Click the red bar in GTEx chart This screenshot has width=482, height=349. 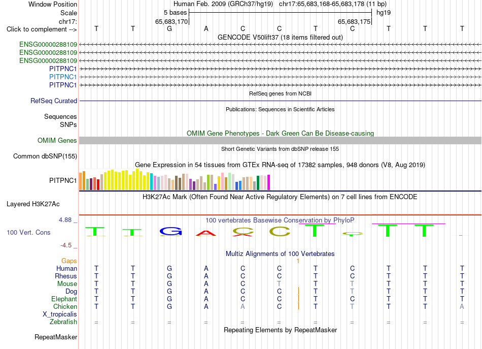(98, 184)
